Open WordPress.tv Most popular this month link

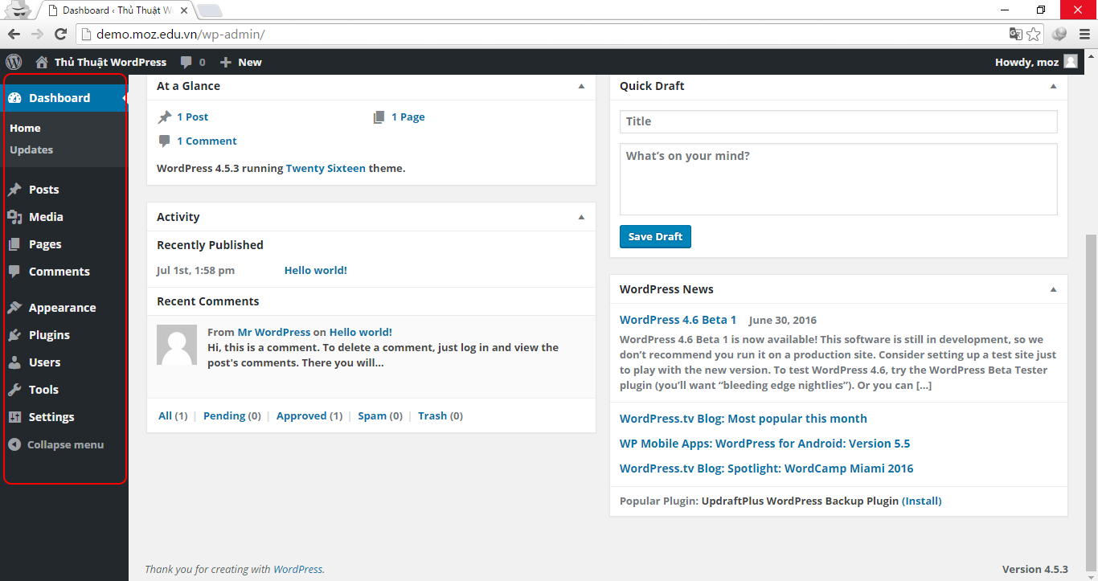pyautogui.click(x=744, y=418)
